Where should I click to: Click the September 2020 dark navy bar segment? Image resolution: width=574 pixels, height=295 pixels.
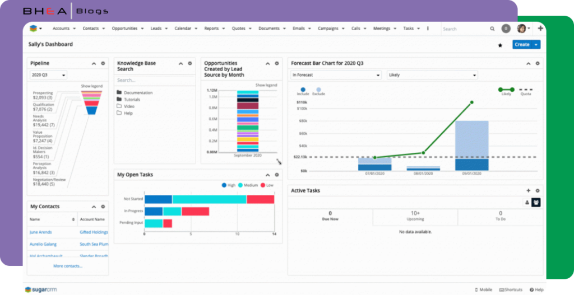click(x=248, y=100)
